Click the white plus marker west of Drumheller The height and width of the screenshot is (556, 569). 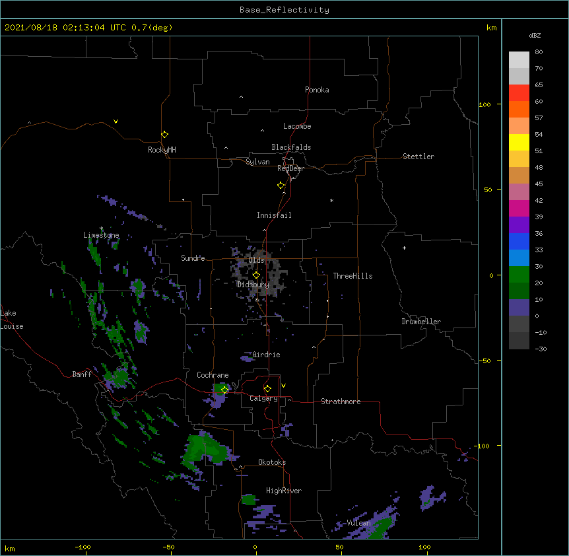[x=404, y=248]
